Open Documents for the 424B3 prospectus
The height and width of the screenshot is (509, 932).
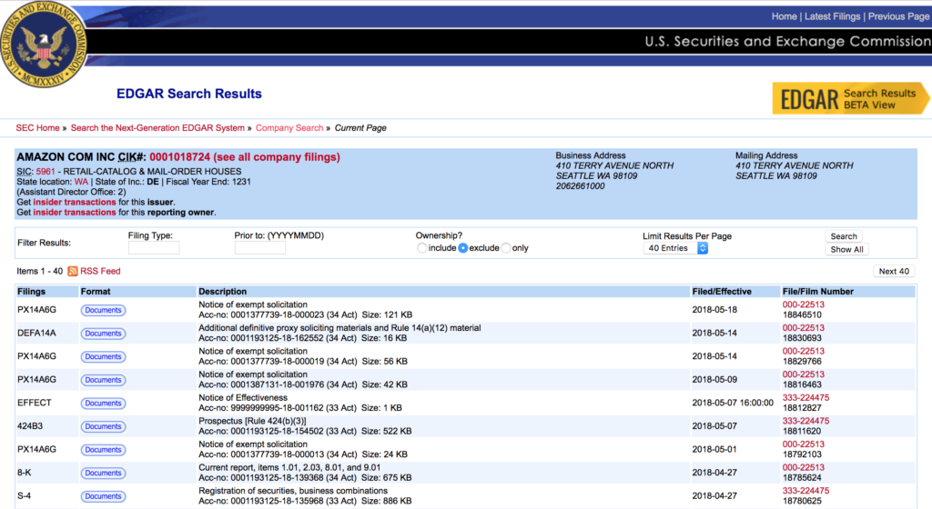pyautogui.click(x=103, y=426)
